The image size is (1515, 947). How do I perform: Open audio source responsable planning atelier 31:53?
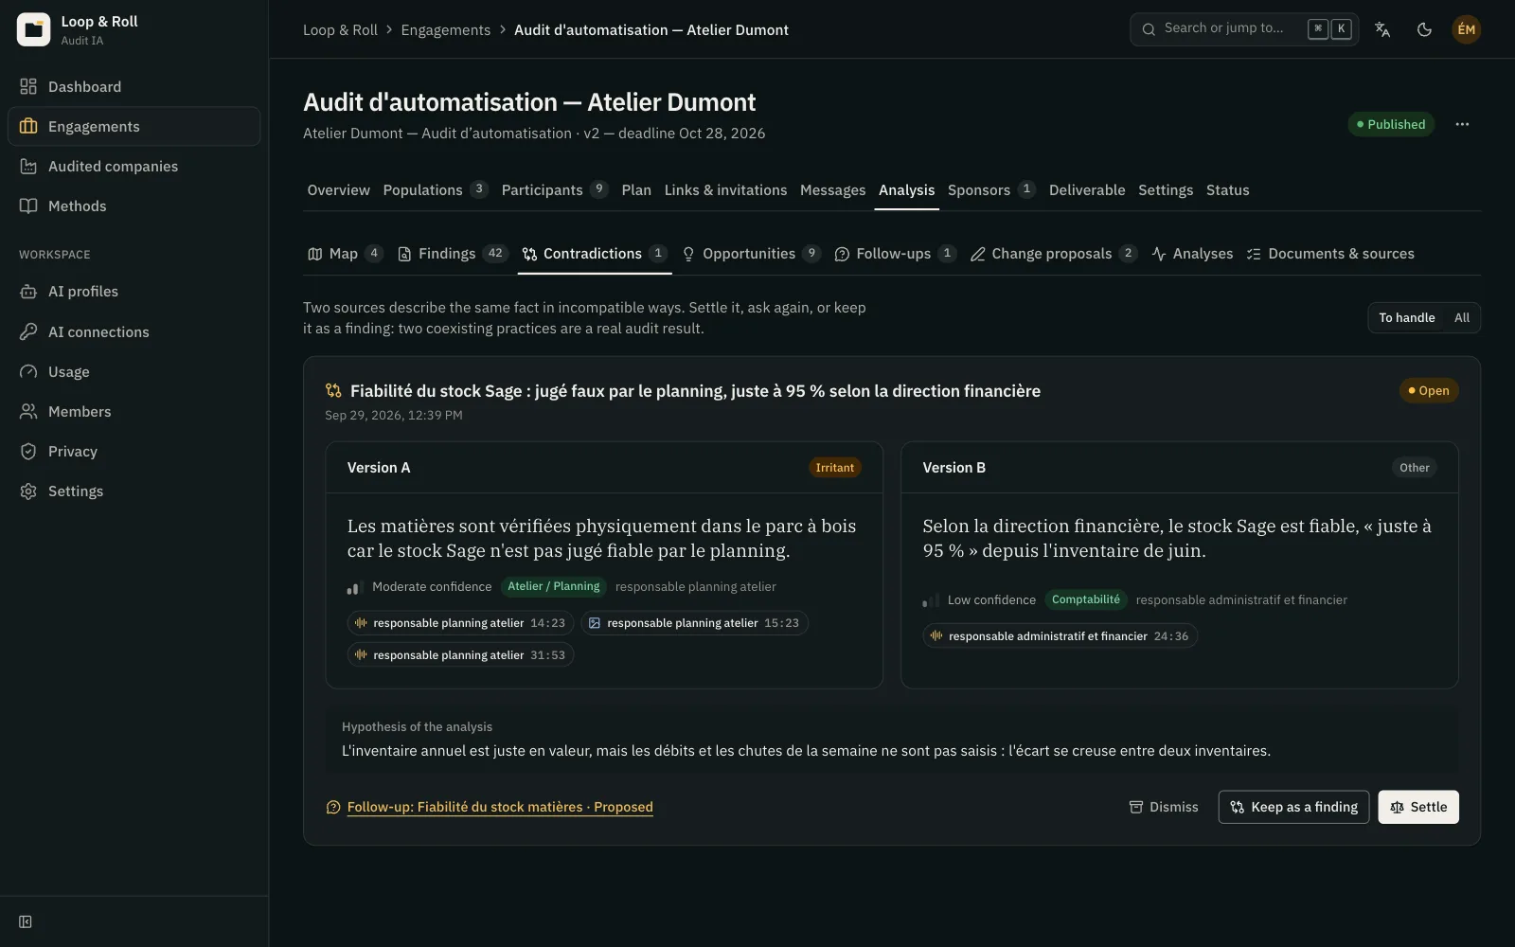coord(460,655)
